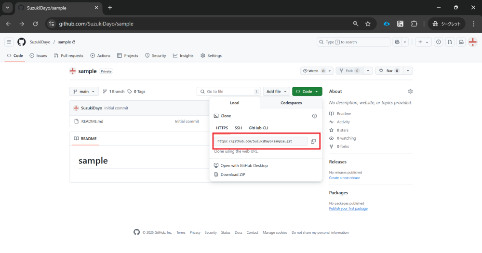Click the Go to file search field
This screenshot has width=482, height=253.
(228, 91)
